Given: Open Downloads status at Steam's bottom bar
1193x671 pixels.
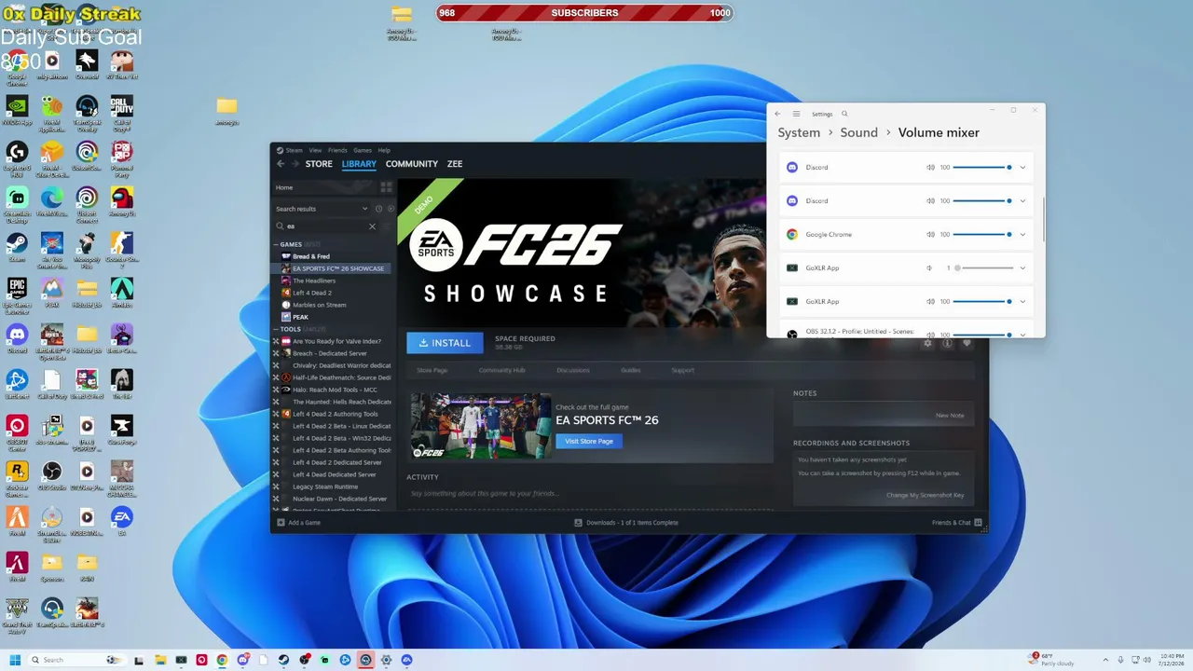Looking at the screenshot, I should 626,523.
